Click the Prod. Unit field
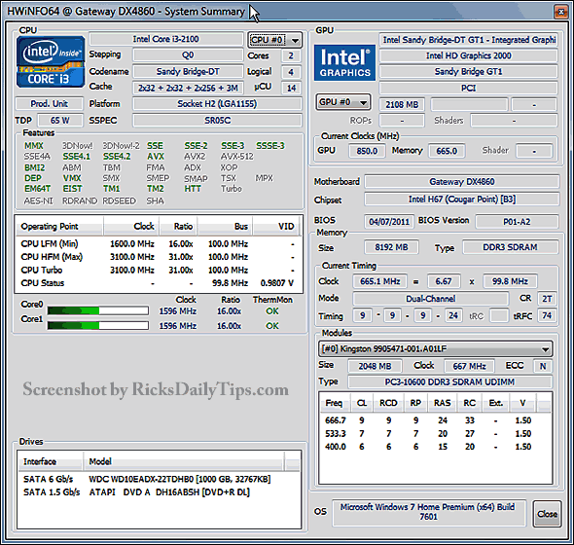The image size is (574, 545). pos(49,104)
